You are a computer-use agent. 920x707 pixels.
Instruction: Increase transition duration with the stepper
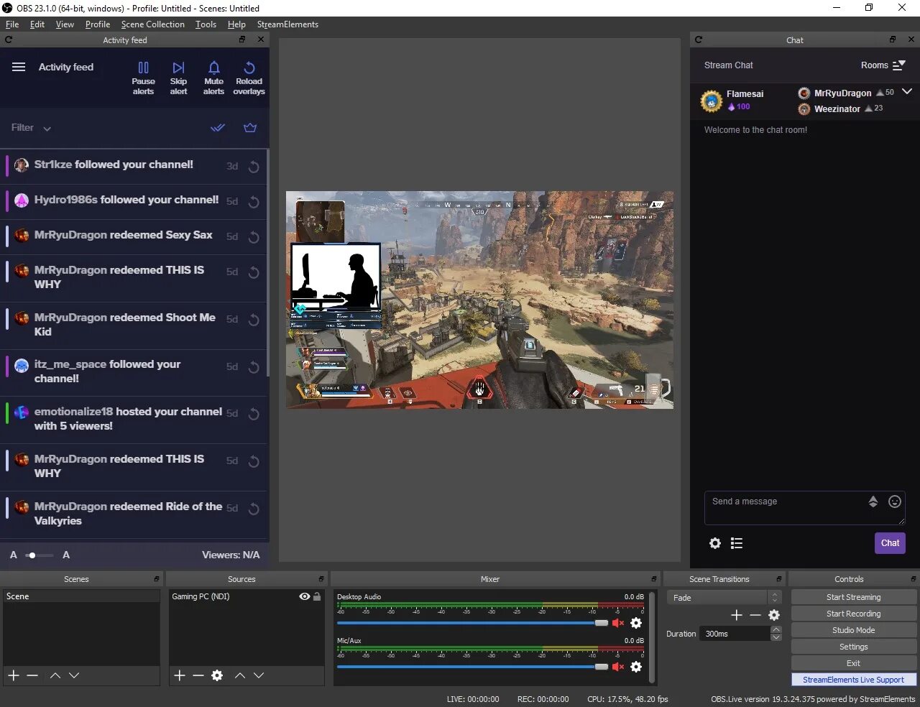click(776, 630)
